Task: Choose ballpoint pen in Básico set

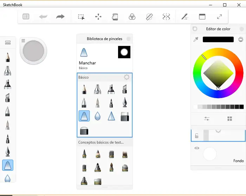Action: coord(84,103)
